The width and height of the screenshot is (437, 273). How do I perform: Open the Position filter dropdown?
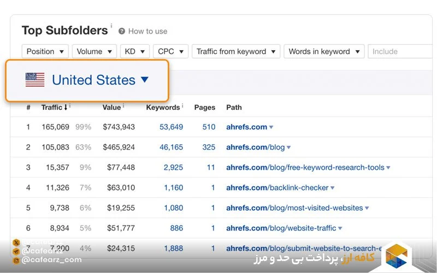[x=45, y=51]
